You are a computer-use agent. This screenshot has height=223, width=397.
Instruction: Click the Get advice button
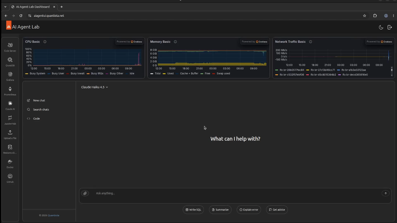click(x=277, y=210)
